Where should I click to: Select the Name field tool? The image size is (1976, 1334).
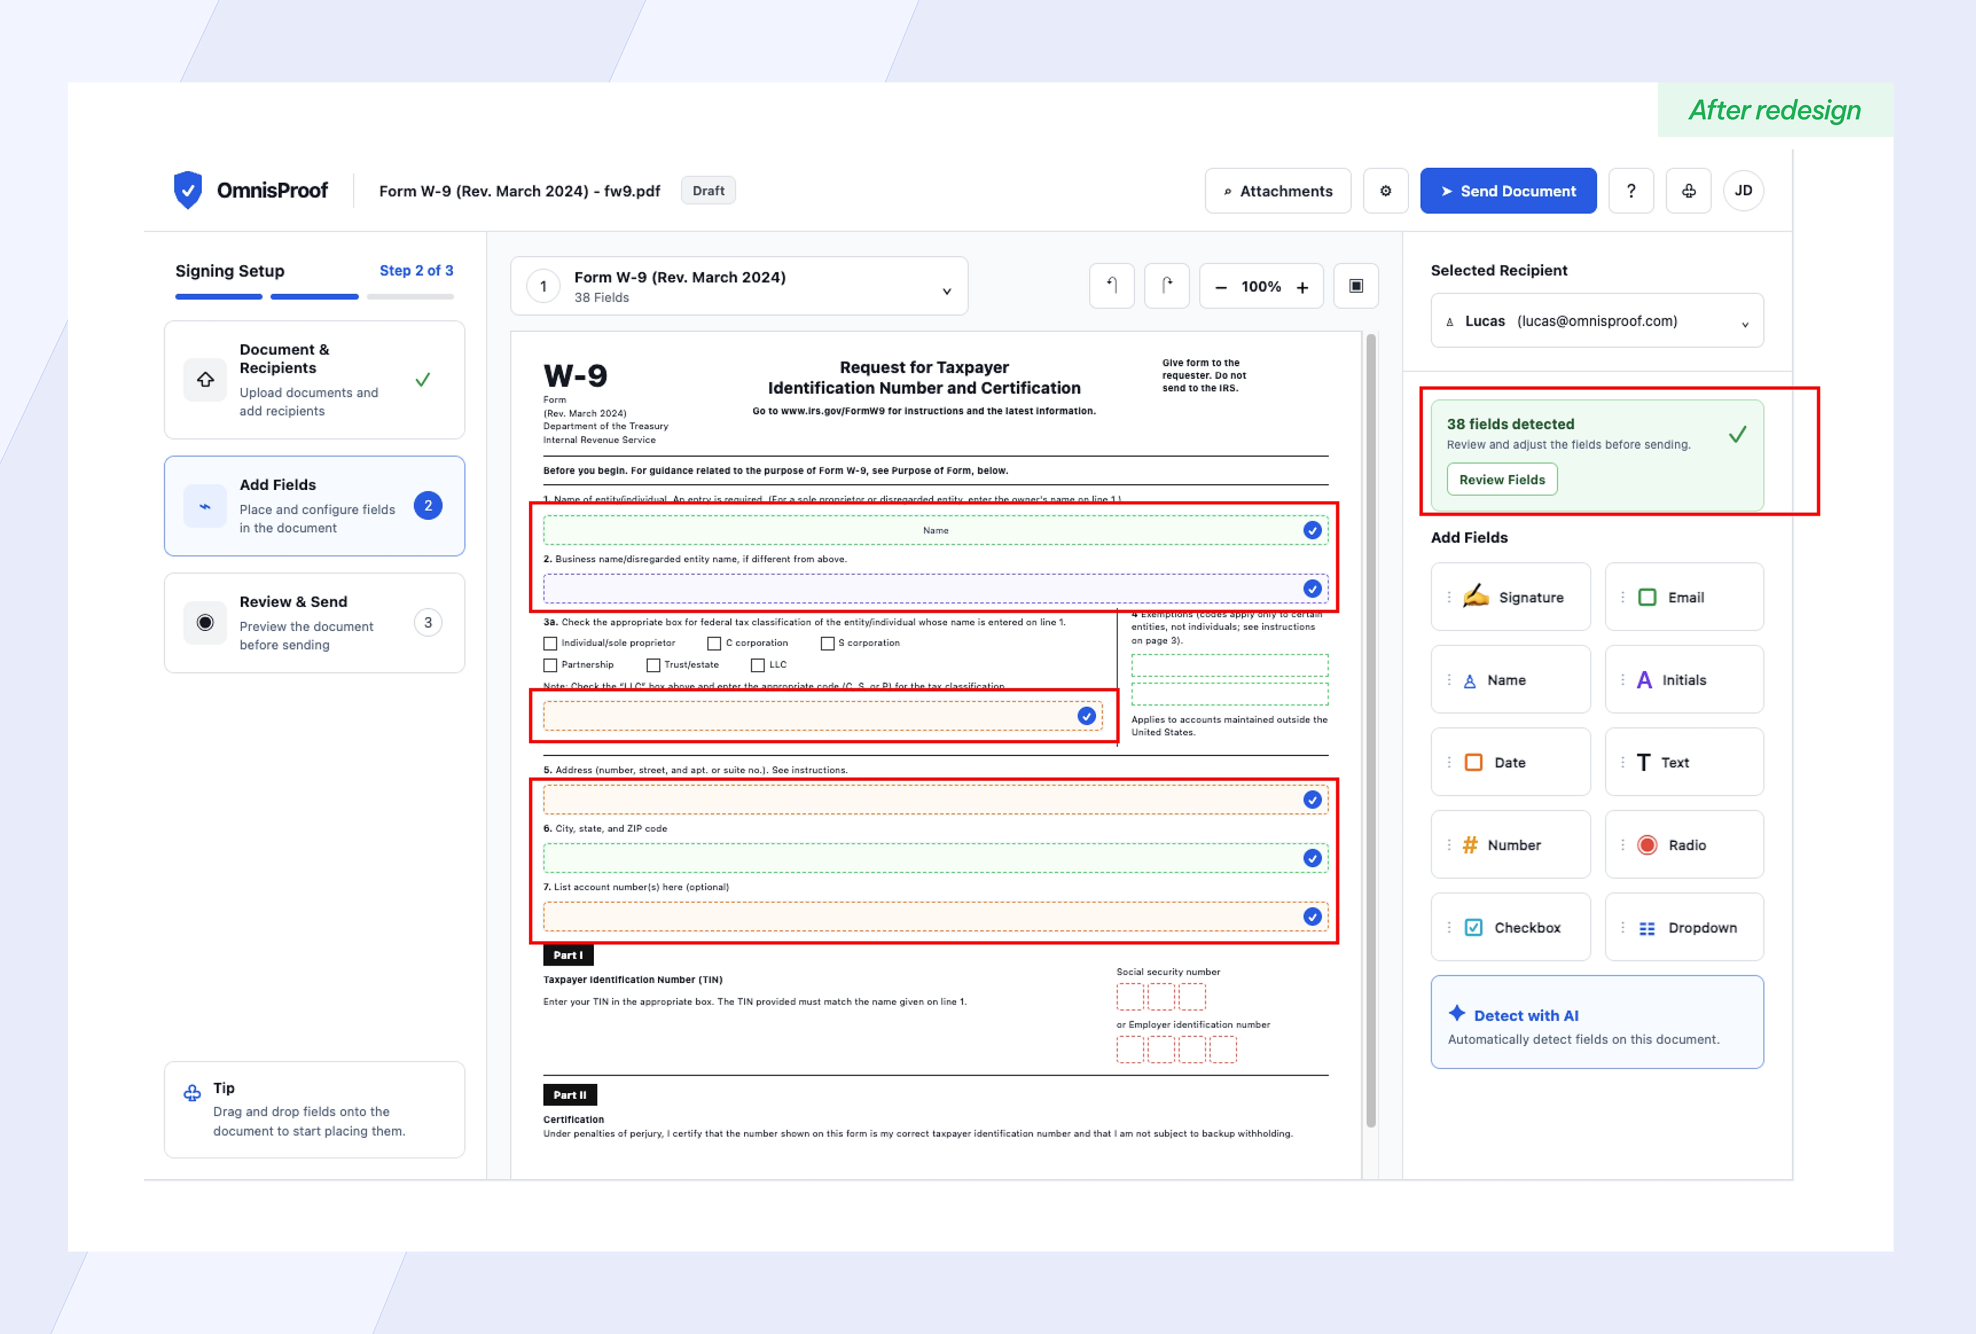pos(1510,679)
